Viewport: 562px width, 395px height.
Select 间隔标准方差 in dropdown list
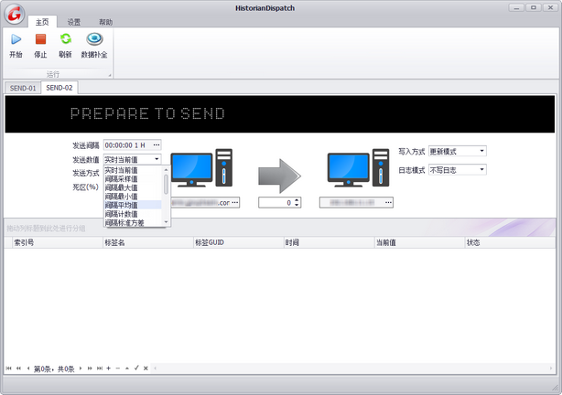(x=133, y=223)
